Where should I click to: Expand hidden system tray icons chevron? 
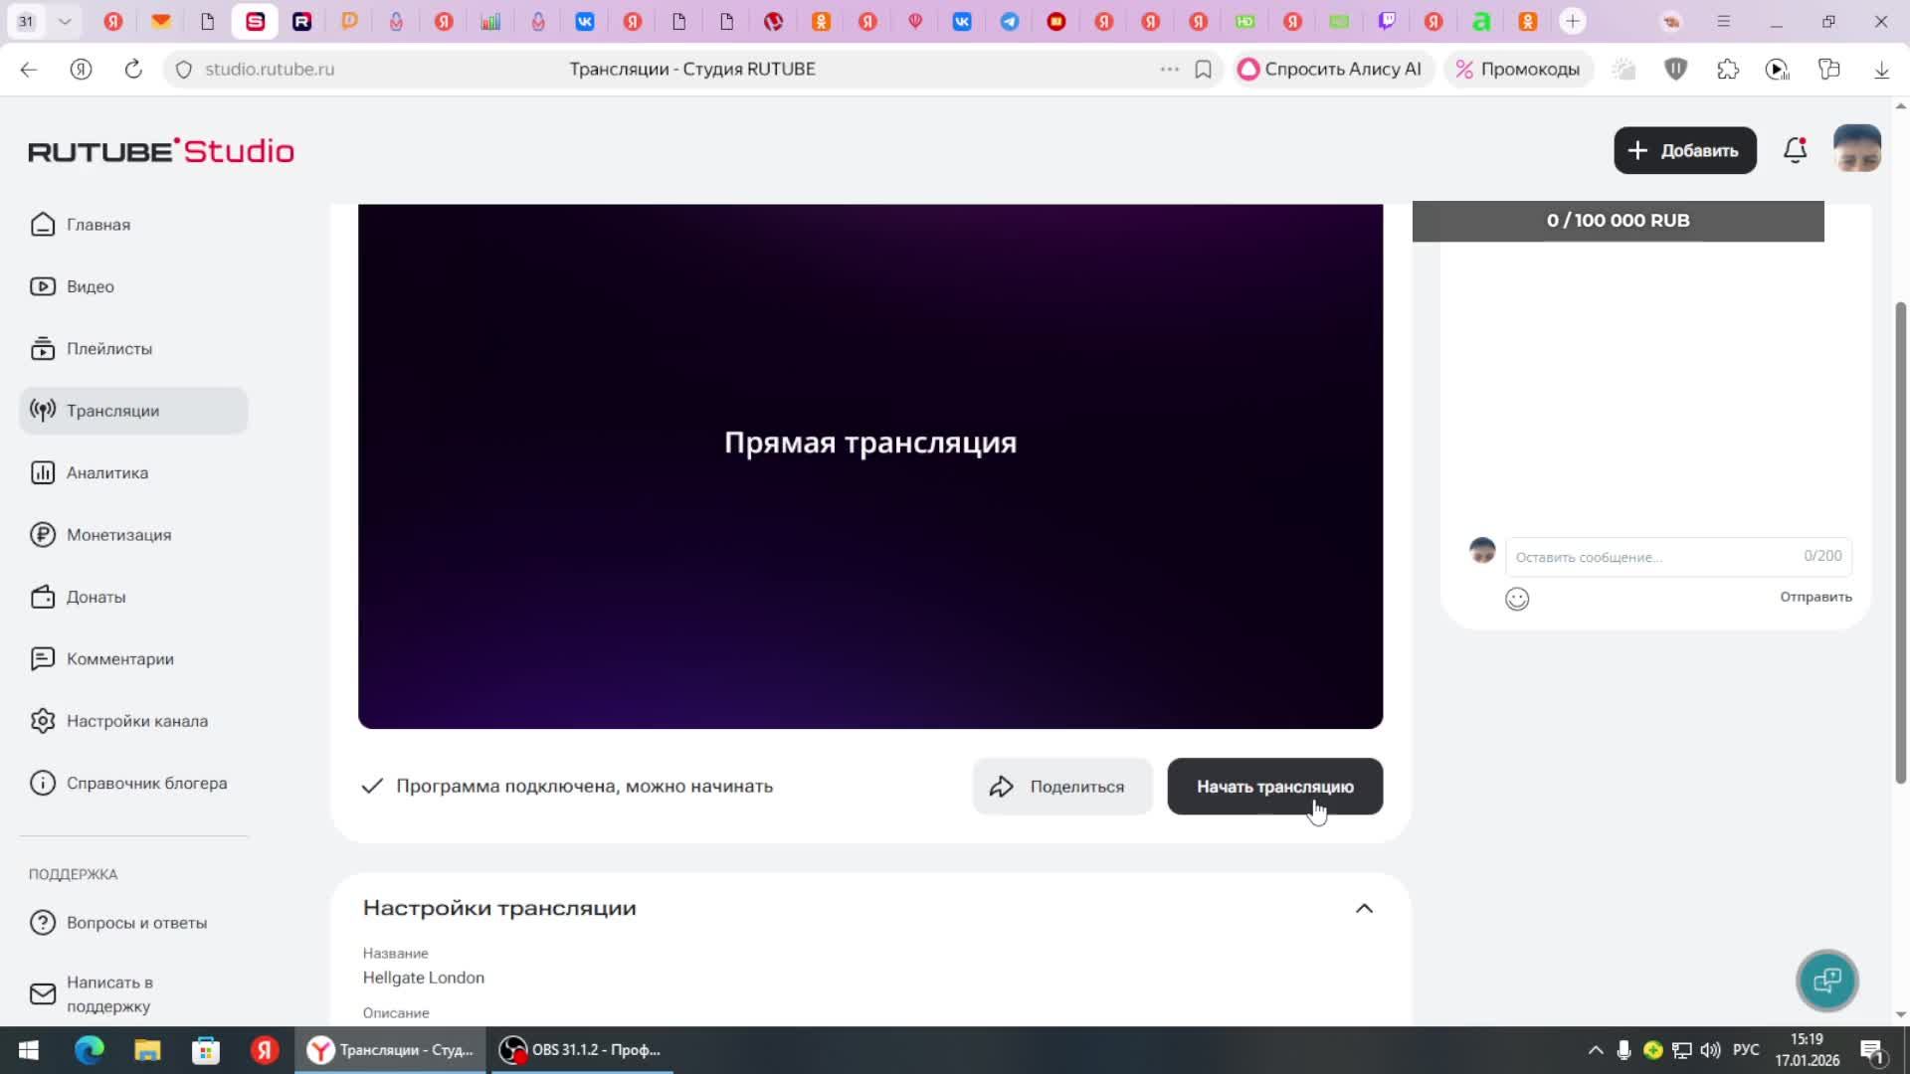(x=1595, y=1050)
